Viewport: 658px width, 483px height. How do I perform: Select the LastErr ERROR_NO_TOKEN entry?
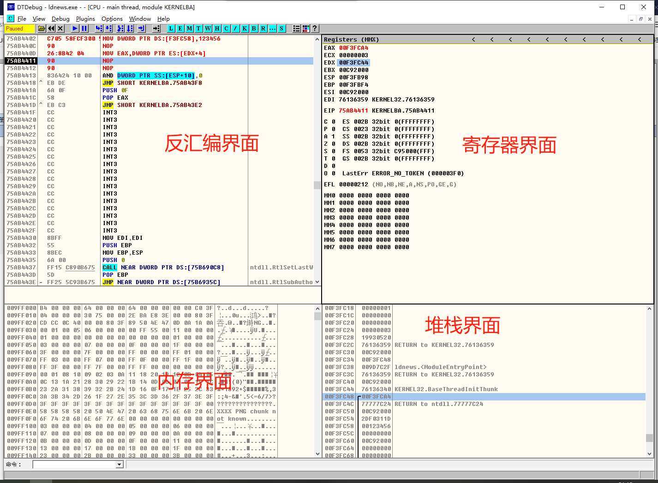point(403,173)
